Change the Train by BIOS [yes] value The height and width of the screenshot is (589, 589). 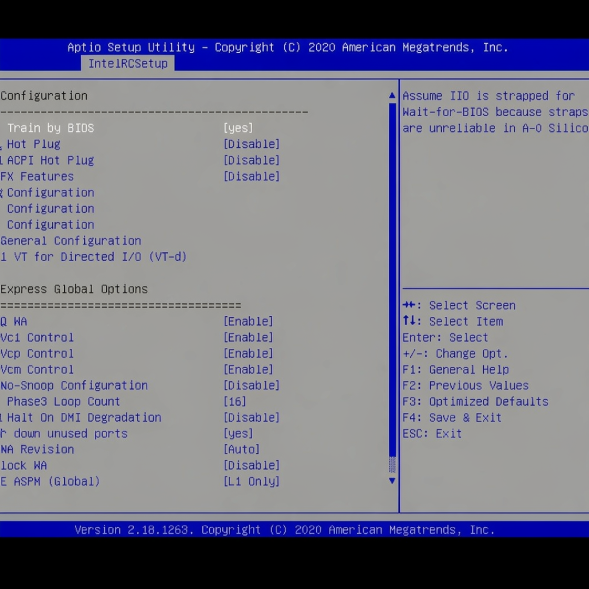[238, 128]
